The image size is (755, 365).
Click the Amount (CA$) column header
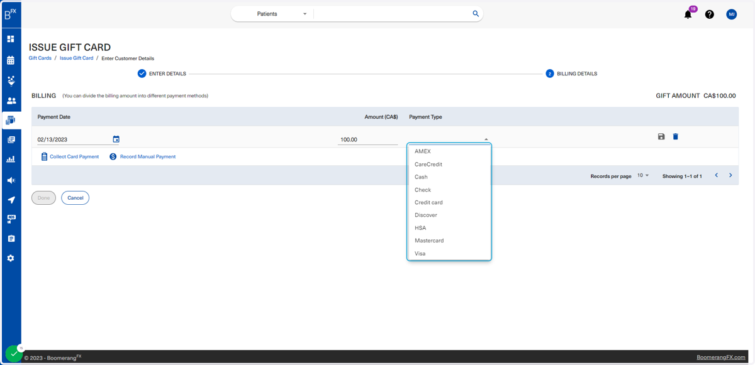[381, 117]
